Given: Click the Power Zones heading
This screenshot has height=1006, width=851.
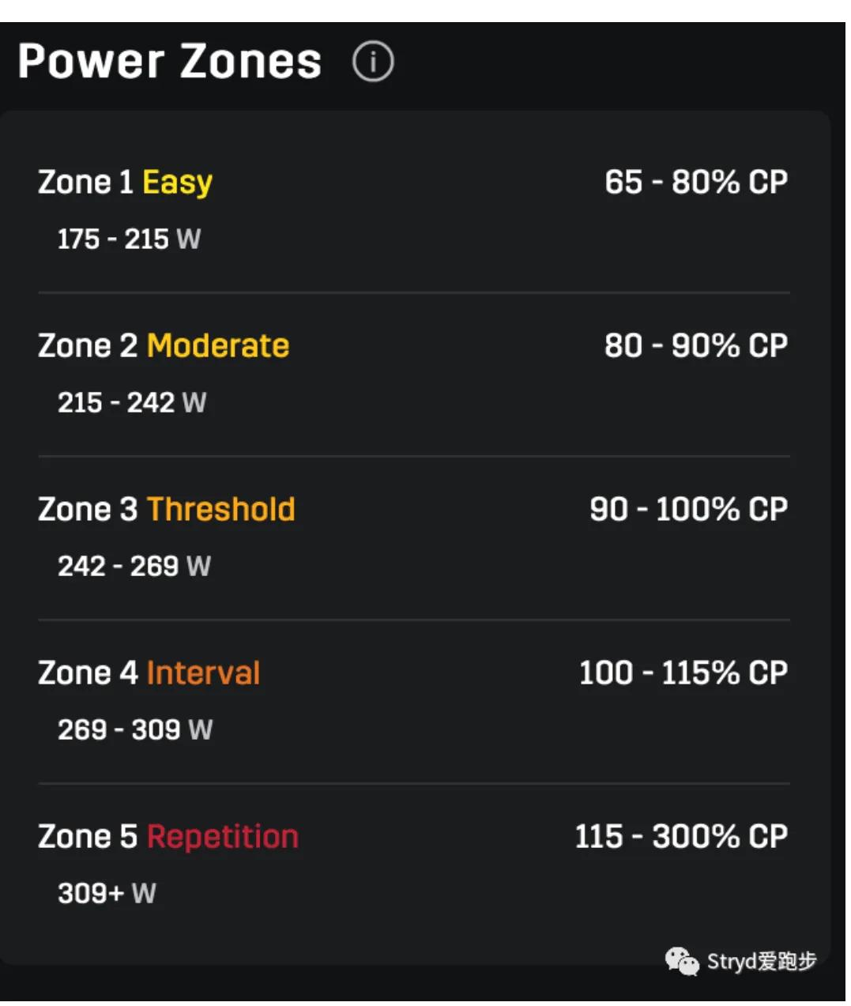Looking at the screenshot, I should [x=170, y=62].
